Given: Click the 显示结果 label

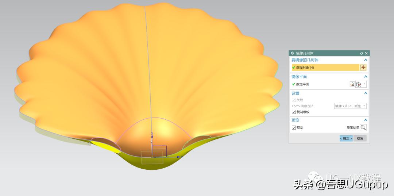Looking at the screenshot, I should pos(353,128).
